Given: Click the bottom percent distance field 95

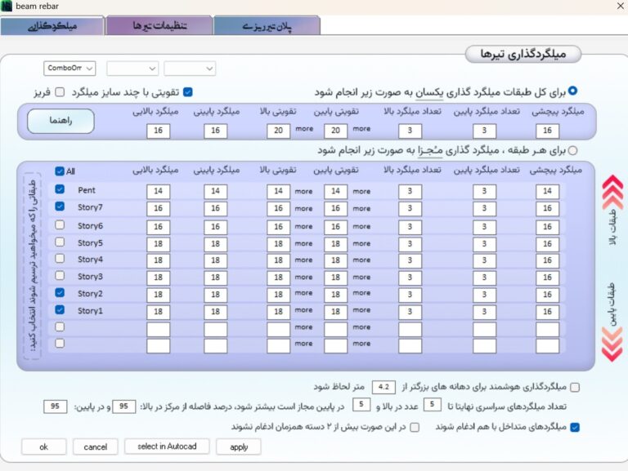Looking at the screenshot, I should pos(56,407).
